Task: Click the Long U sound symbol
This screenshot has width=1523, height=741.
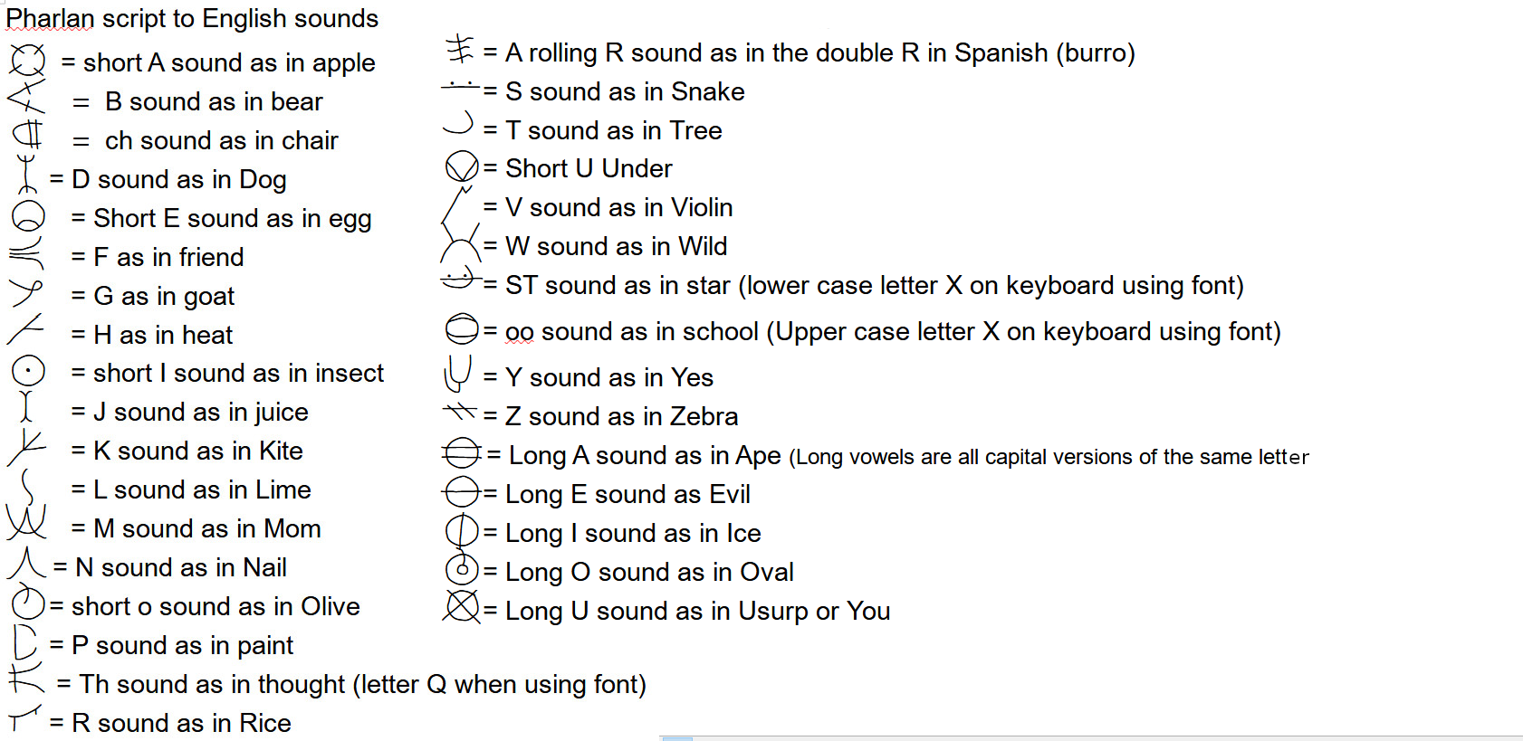Action: tap(462, 606)
